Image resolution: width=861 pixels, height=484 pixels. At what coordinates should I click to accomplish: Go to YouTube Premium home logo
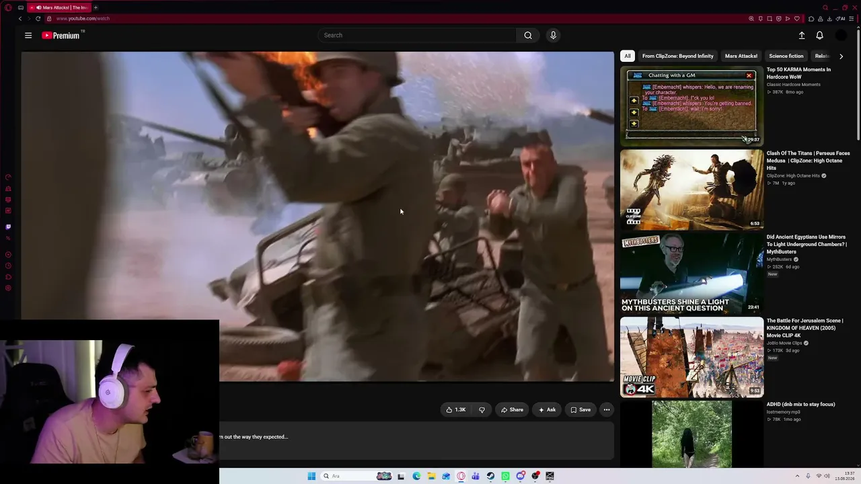pos(61,36)
